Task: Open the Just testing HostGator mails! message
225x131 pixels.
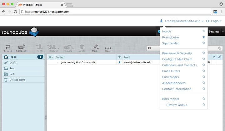Action: pos(78,62)
